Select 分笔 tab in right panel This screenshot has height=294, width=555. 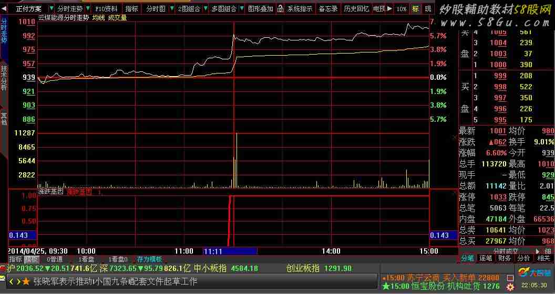468,258
